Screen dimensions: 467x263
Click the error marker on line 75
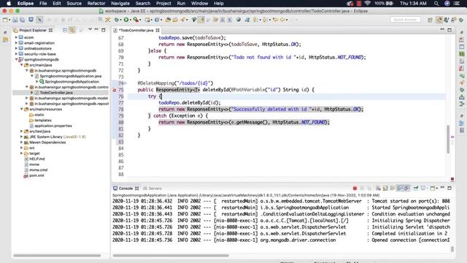pyautogui.click(x=114, y=90)
